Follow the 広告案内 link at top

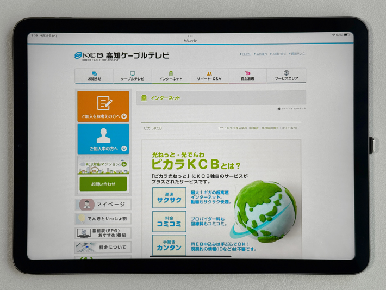(262, 54)
